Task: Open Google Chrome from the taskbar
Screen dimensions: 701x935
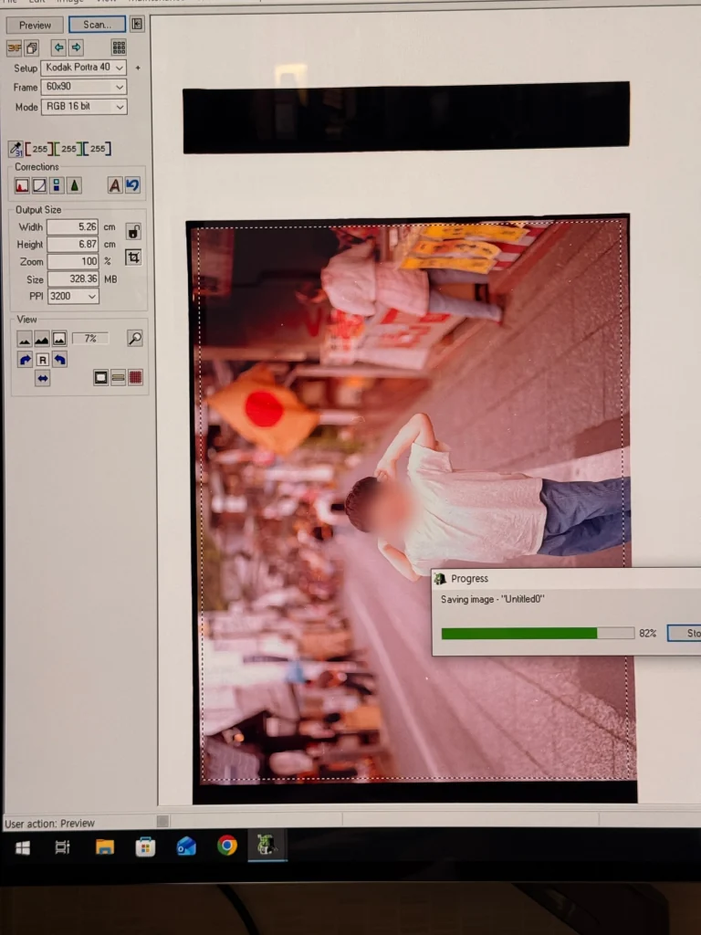Action: tap(227, 846)
